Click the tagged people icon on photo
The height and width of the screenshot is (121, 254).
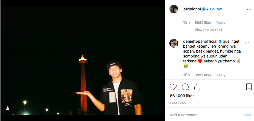[x=7, y=108]
